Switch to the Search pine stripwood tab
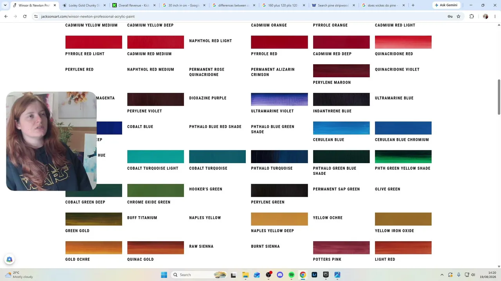The width and height of the screenshot is (501, 281). [x=333, y=5]
